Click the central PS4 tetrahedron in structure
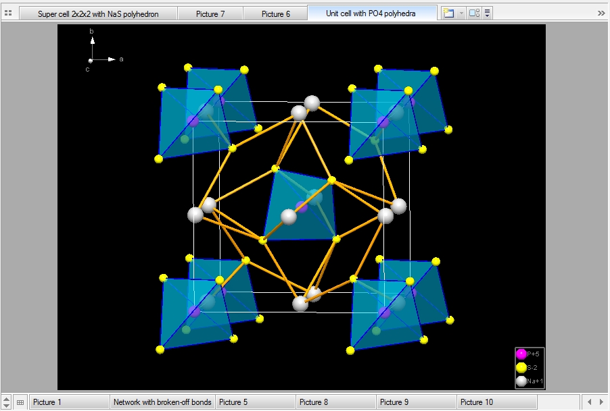Viewport: 610px width, 411px height. click(x=301, y=206)
